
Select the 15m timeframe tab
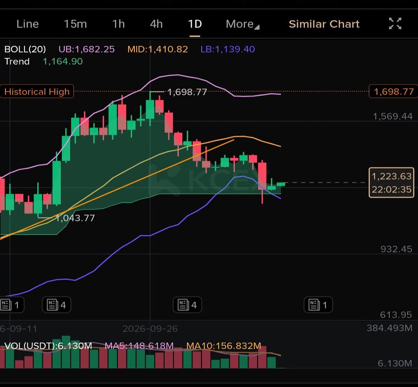(x=76, y=24)
